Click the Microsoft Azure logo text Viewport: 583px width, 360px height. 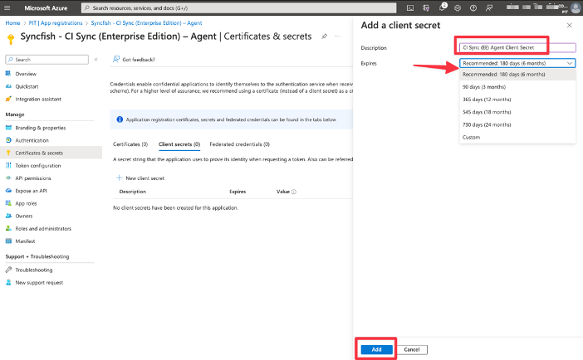click(46, 7)
